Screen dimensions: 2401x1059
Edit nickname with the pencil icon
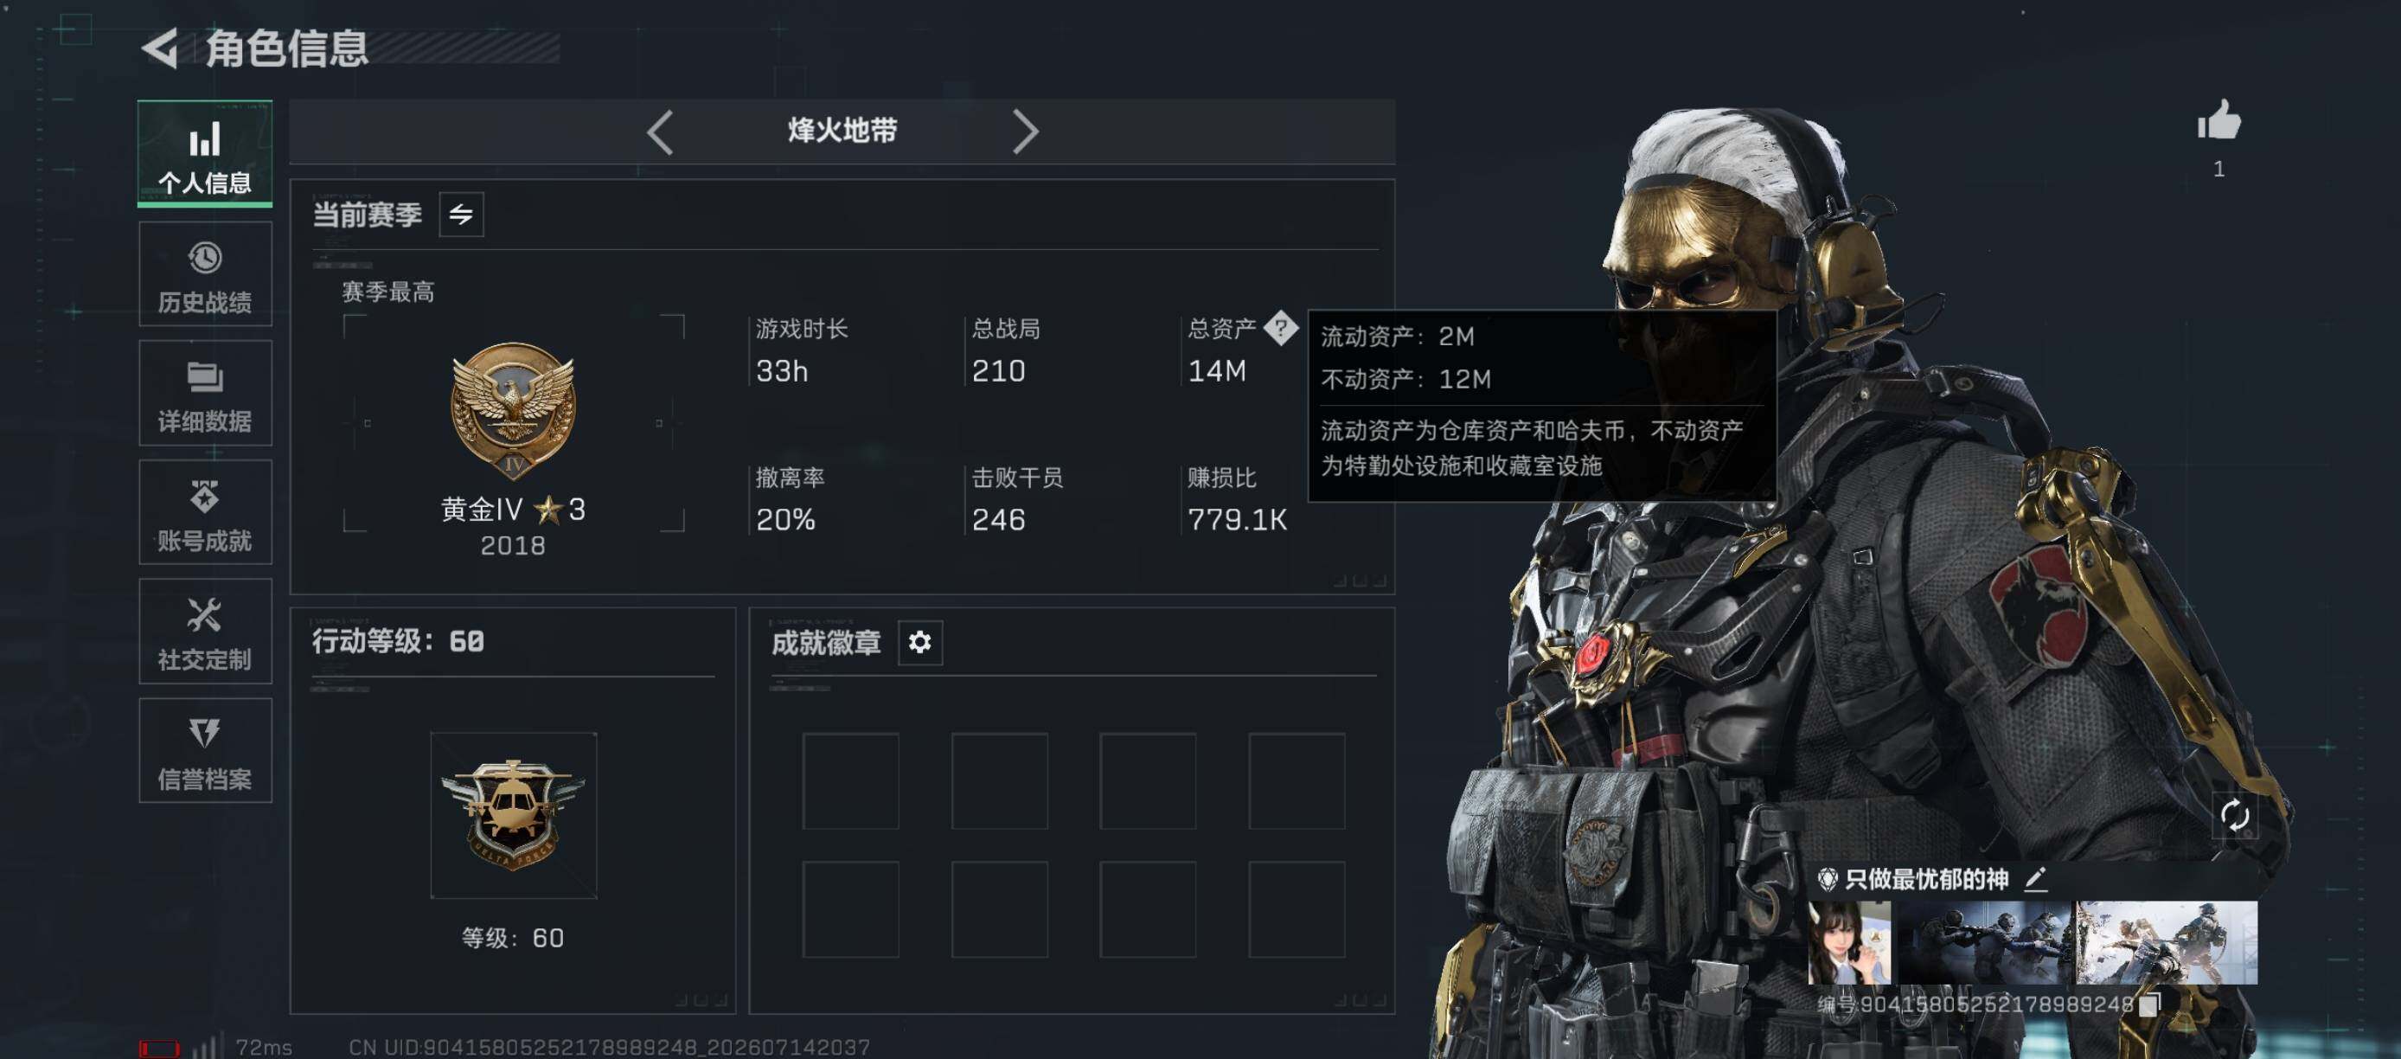coord(2036,878)
